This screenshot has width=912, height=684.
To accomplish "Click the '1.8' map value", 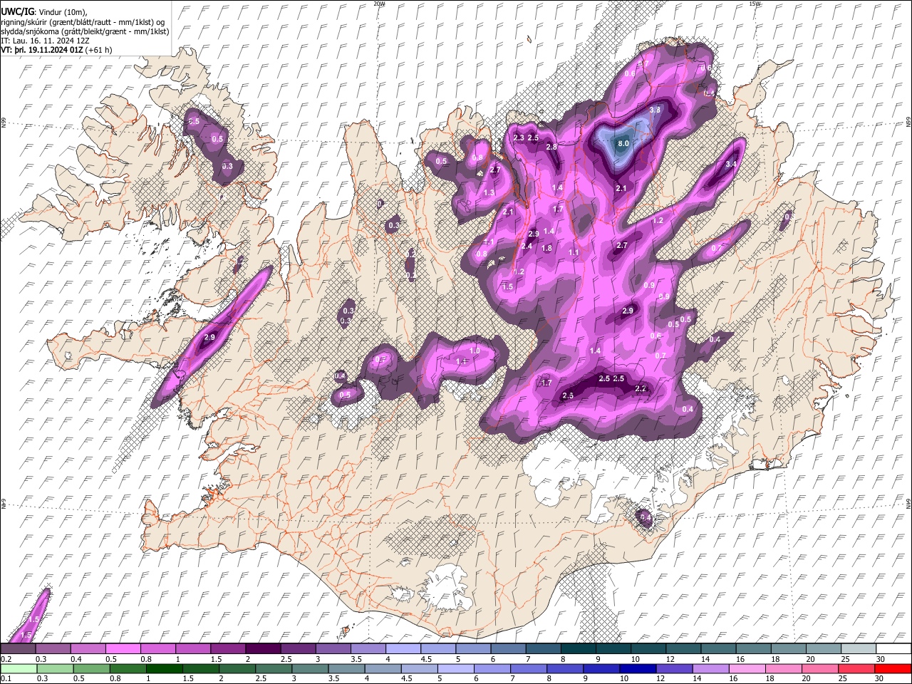I will [546, 249].
